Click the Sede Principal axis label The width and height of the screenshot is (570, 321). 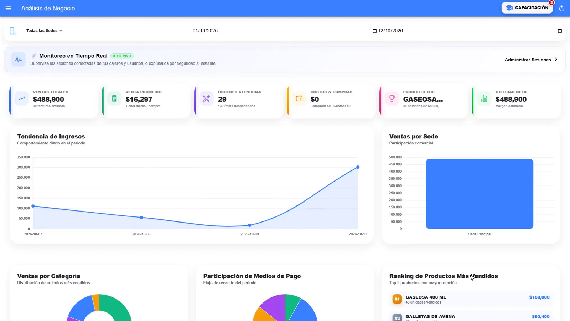pos(480,234)
